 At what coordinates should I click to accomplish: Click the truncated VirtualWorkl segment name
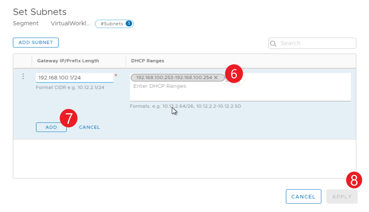click(70, 23)
